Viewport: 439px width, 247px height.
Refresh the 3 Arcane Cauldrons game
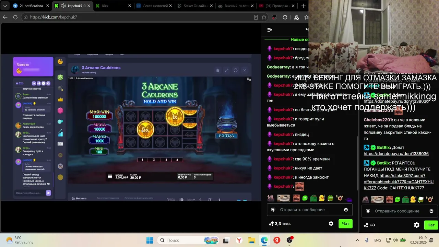click(x=236, y=70)
